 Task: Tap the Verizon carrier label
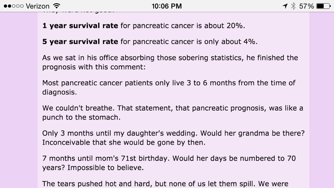point(38,6)
